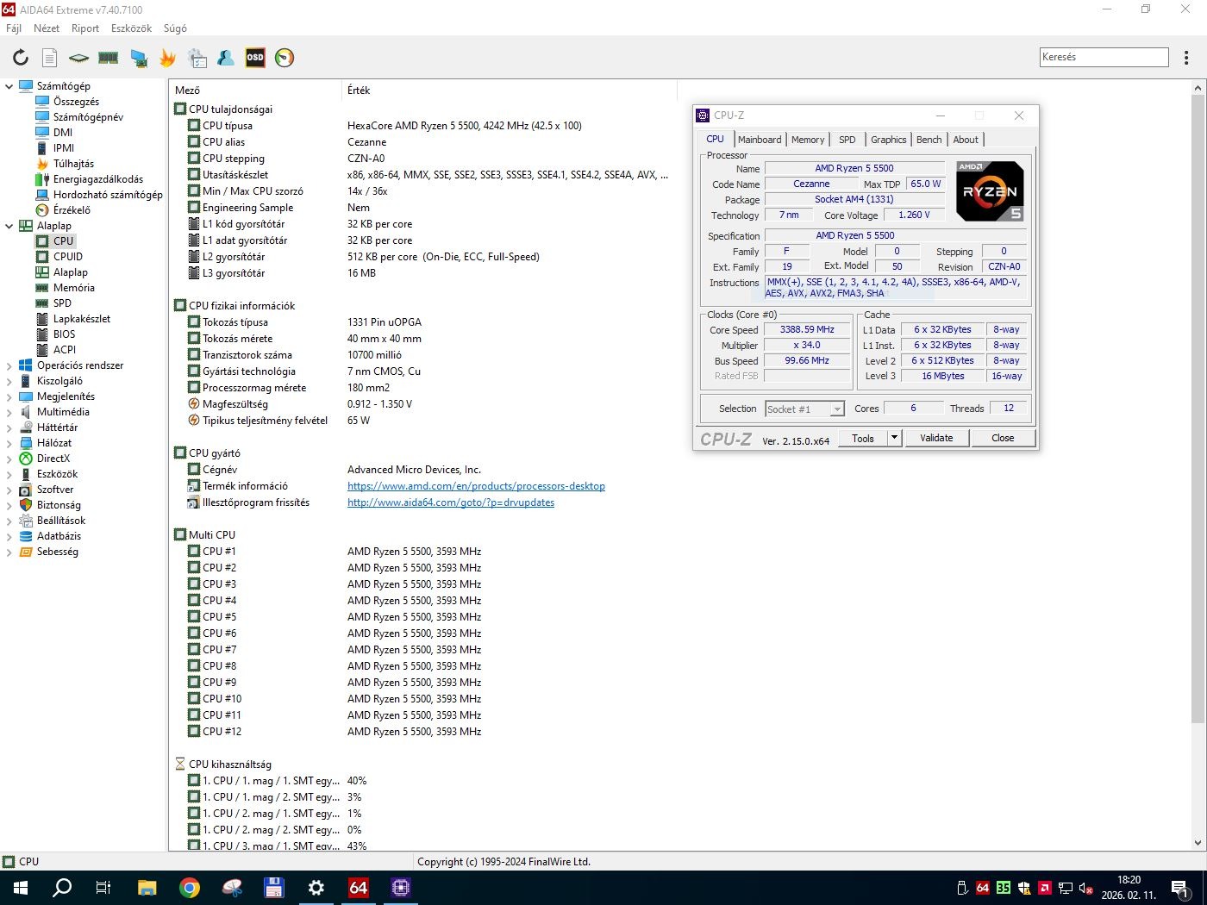Click the CPU chip toolbar icon
Viewport: 1207px width, 905px height.
(x=78, y=58)
